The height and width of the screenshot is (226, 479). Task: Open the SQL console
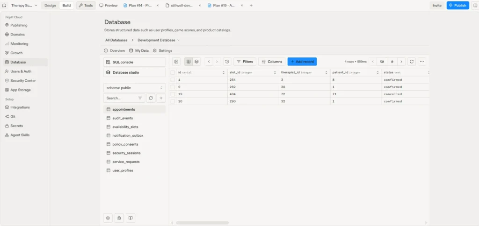click(x=134, y=62)
